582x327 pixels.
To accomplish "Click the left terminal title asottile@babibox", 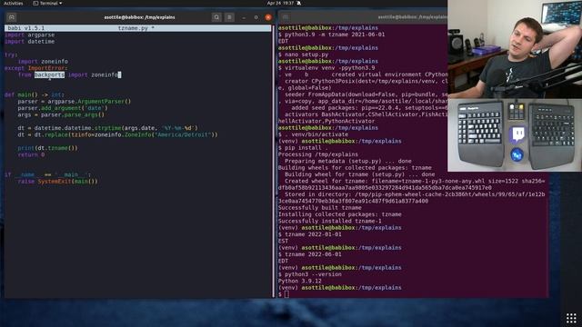I will [139, 17].
